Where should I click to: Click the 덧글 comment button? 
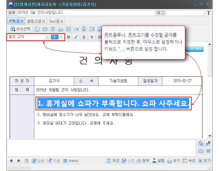point(53,161)
